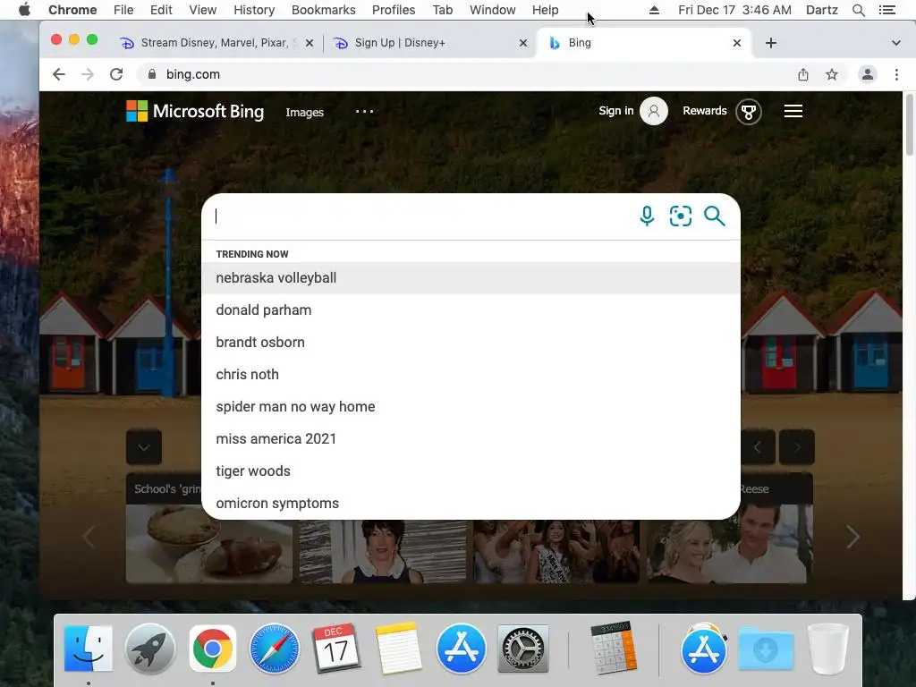
Task: Open a new tab with plus button
Action: click(771, 43)
